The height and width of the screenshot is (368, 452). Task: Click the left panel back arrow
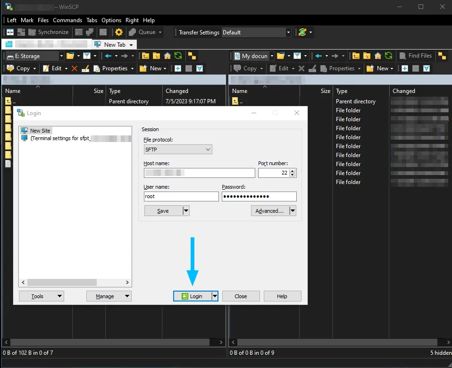(x=108, y=56)
